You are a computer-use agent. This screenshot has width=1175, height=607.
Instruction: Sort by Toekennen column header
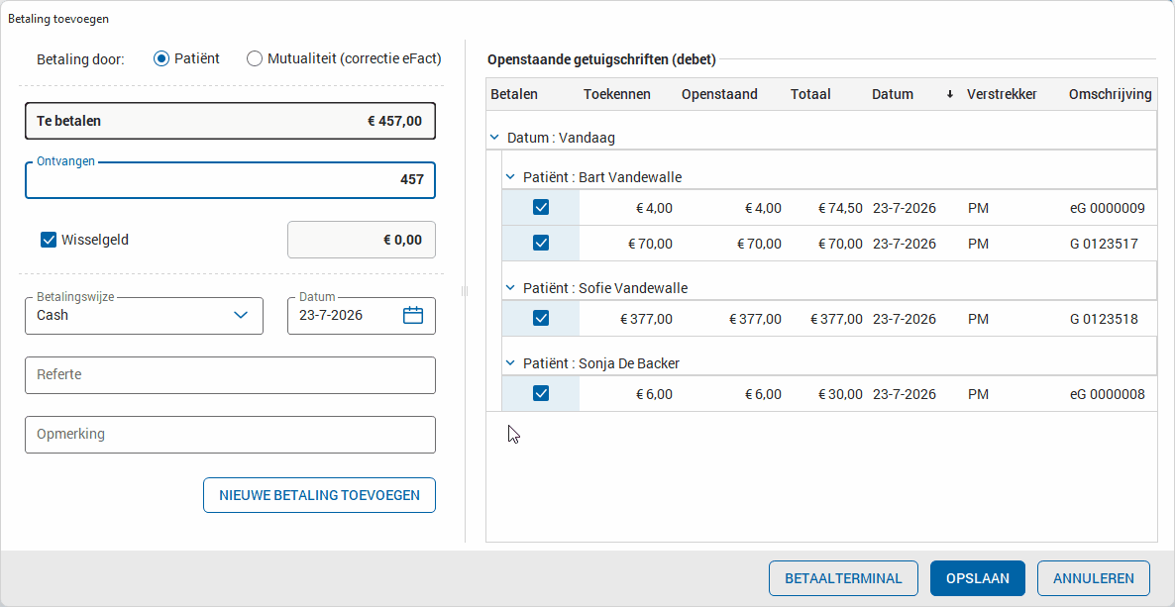point(616,94)
